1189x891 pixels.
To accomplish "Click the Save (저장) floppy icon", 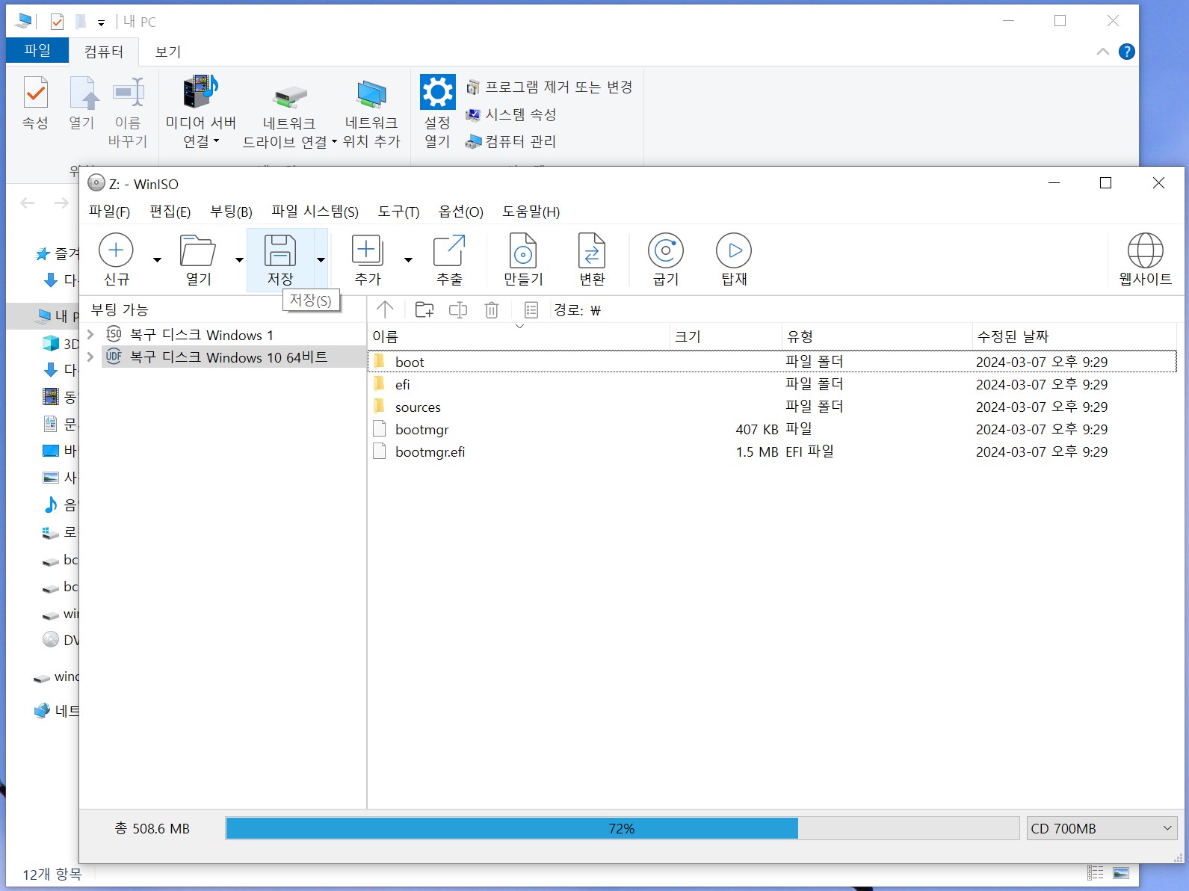I will pyautogui.click(x=280, y=250).
